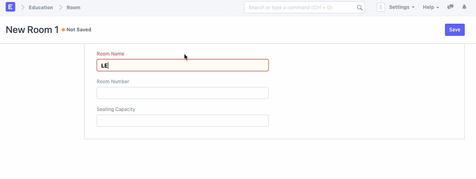Click the orange Not Saved indicator
The height and width of the screenshot is (179, 476).
77,30
